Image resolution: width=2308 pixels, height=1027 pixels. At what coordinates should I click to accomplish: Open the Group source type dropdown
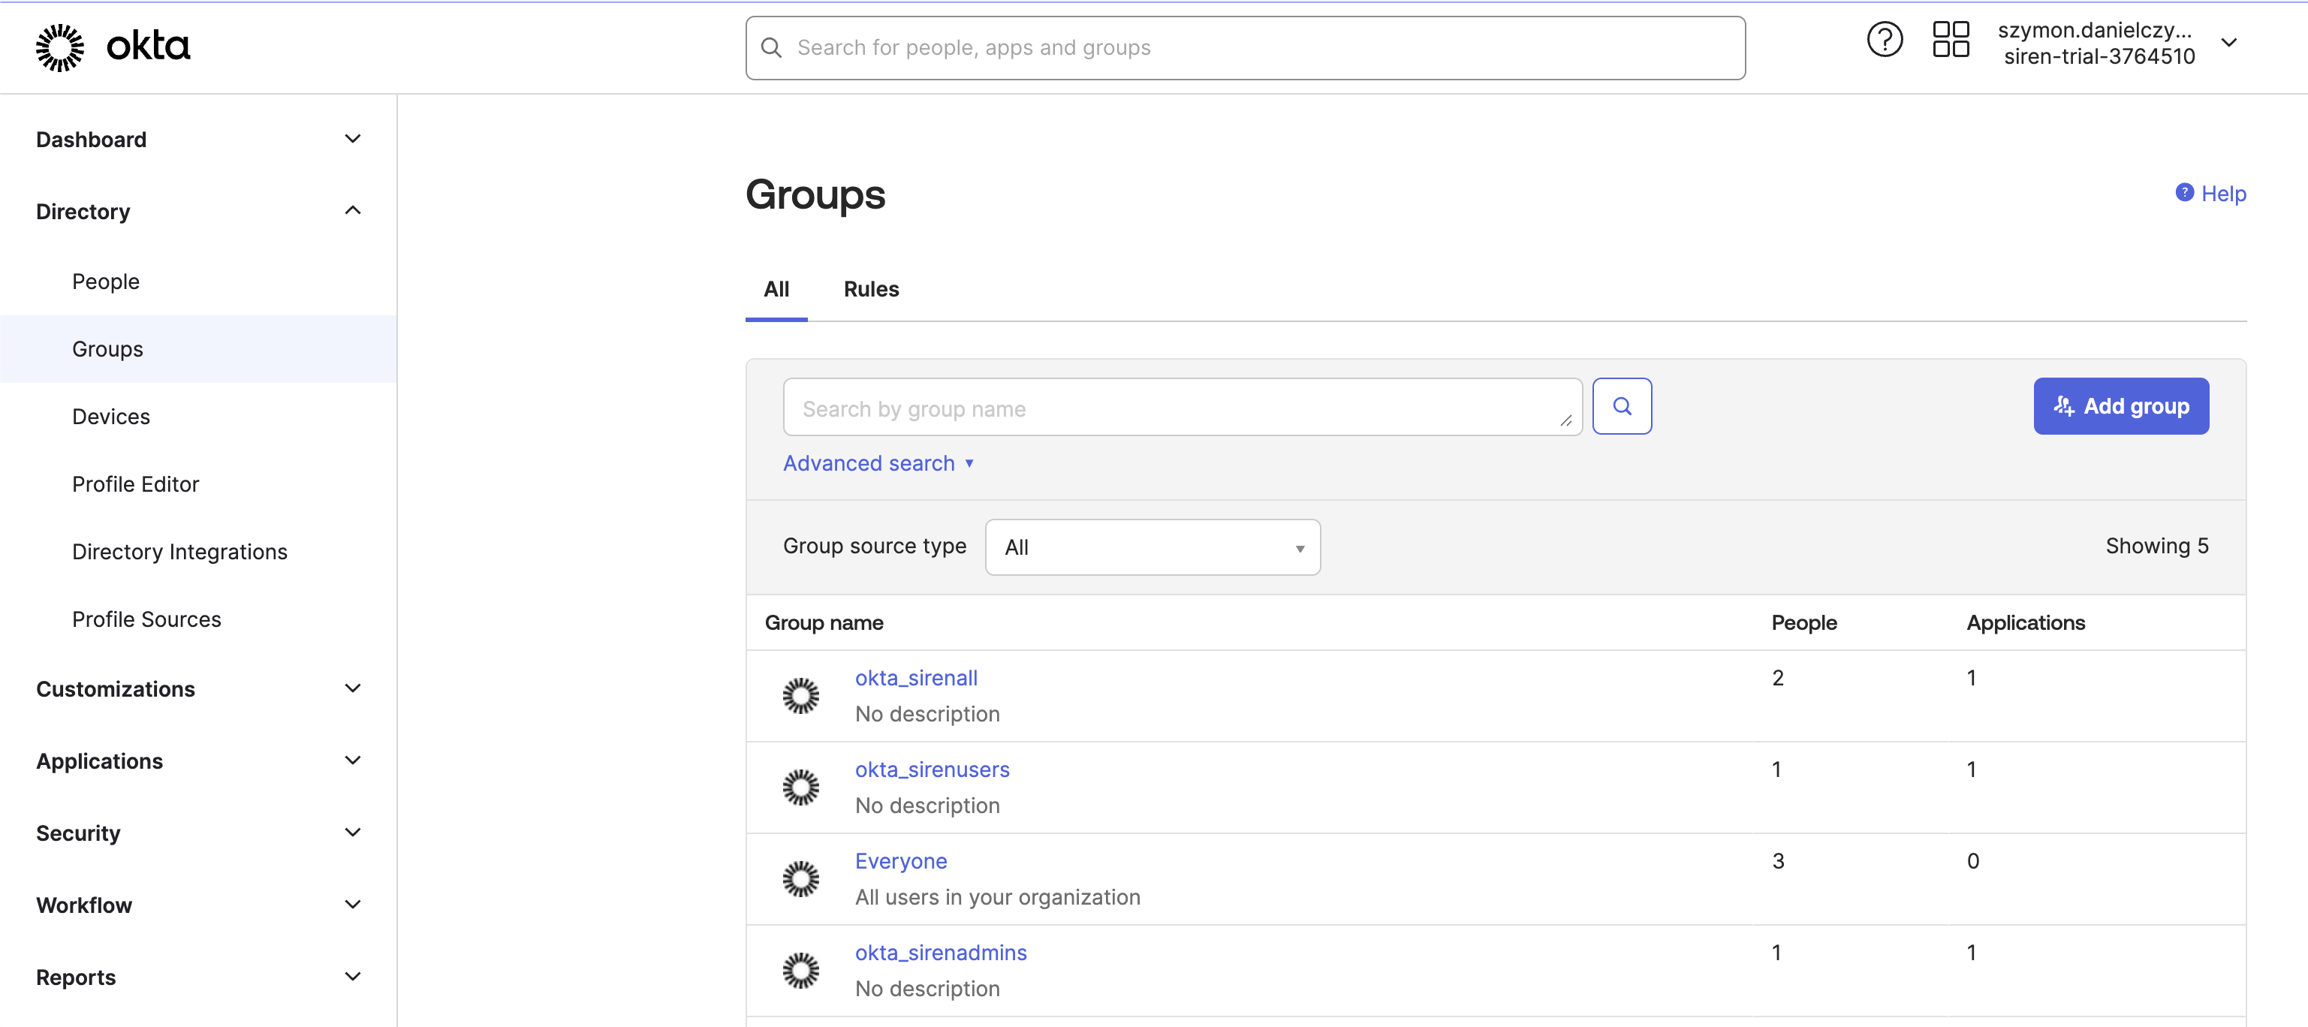[x=1152, y=547]
